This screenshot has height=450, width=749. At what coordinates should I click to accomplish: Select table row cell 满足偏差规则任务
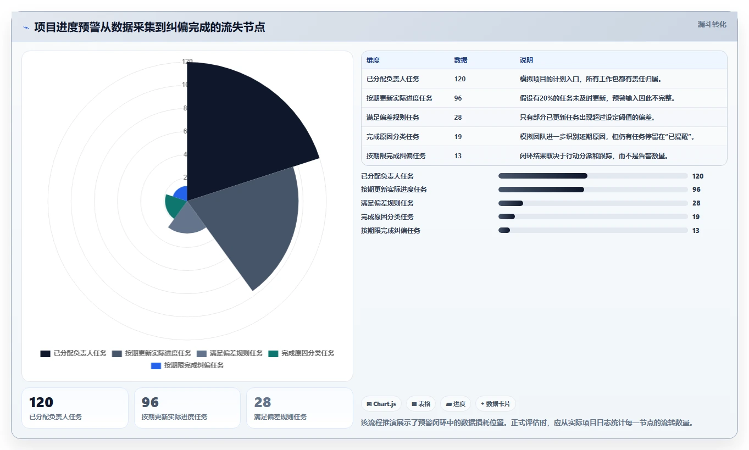coord(393,118)
